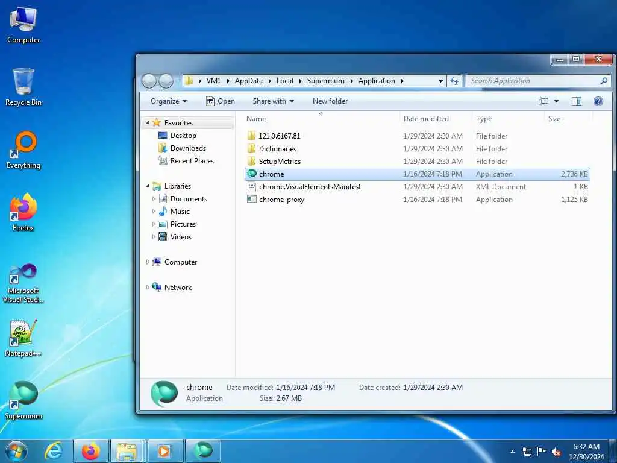The width and height of the screenshot is (617, 463).
Task: Collapse the Favorites tree section
Action: (148, 123)
